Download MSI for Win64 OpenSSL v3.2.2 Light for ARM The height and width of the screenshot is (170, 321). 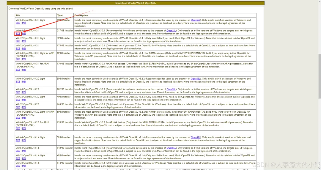(24, 118)
